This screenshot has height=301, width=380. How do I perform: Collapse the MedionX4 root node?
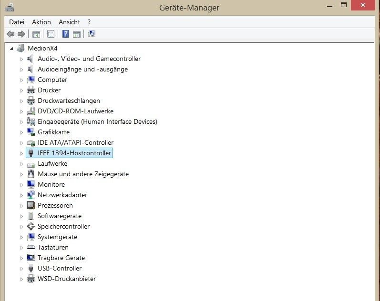[x=11, y=49]
